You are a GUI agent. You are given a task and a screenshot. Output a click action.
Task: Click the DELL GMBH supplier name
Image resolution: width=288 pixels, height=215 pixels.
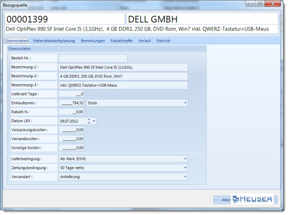(x=153, y=19)
